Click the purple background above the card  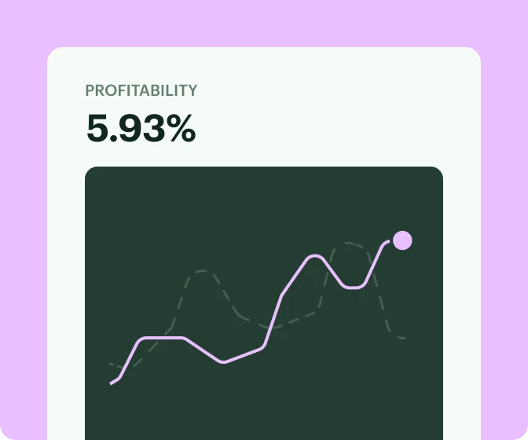pos(264,22)
